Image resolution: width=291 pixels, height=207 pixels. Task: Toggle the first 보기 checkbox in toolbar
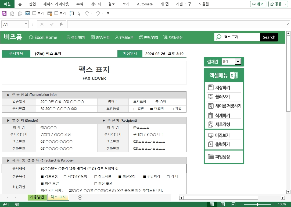(34, 13)
